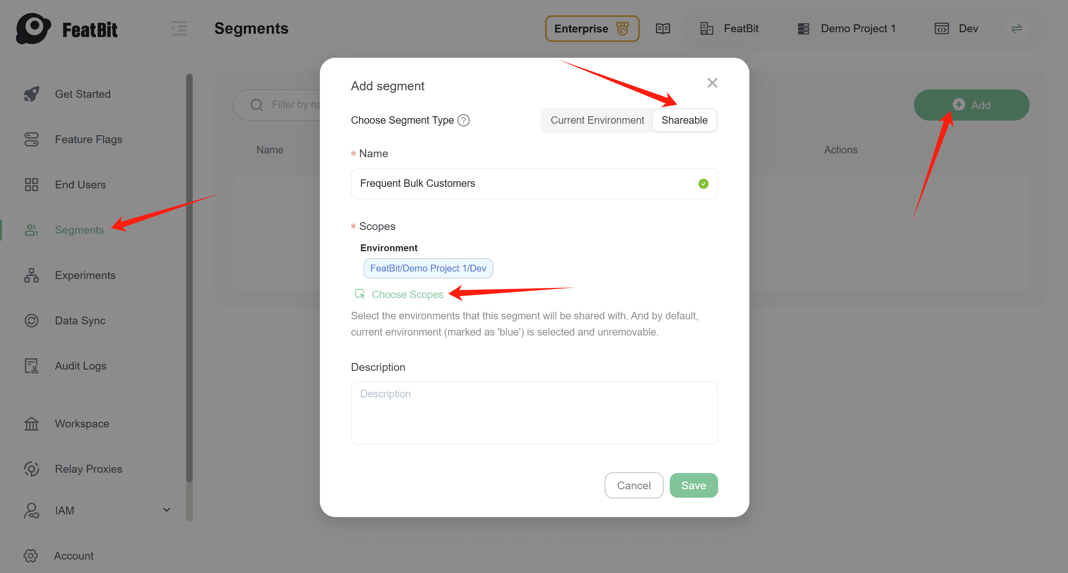The height and width of the screenshot is (573, 1068).
Task: Click the help icon beside Choose Segment Type
Action: pos(464,120)
